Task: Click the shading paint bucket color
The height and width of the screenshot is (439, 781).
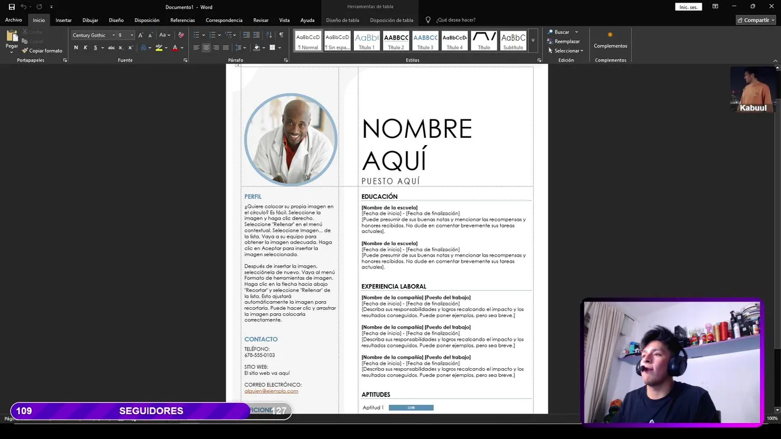Action: point(256,48)
